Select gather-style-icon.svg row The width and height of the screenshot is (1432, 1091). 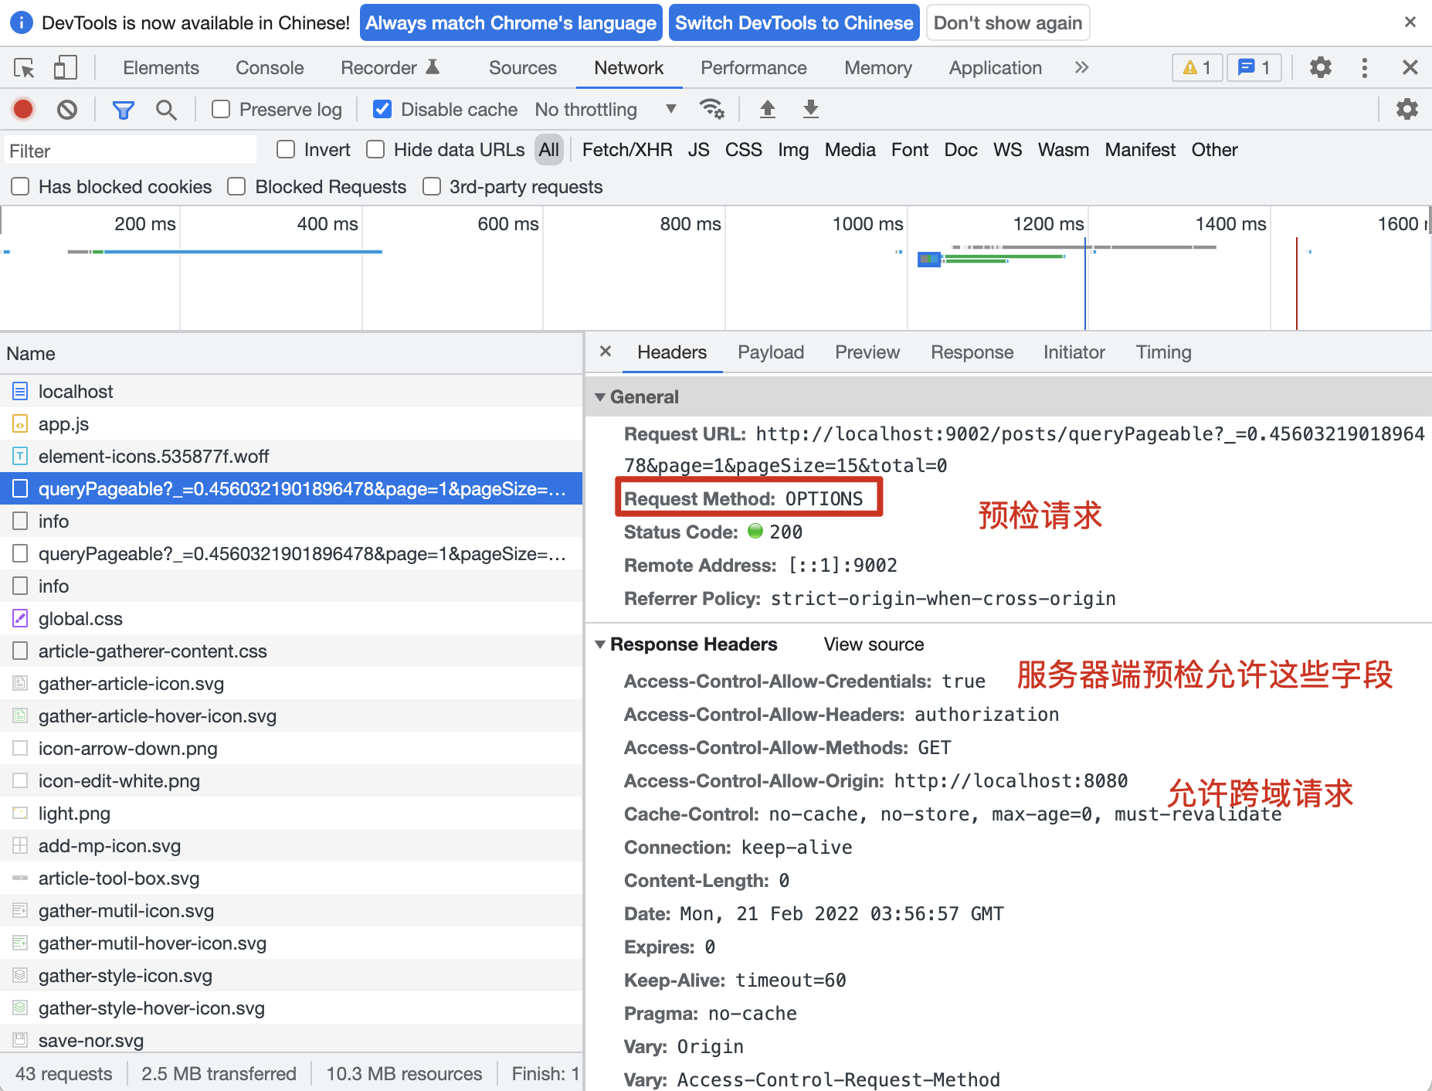(x=291, y=976)
